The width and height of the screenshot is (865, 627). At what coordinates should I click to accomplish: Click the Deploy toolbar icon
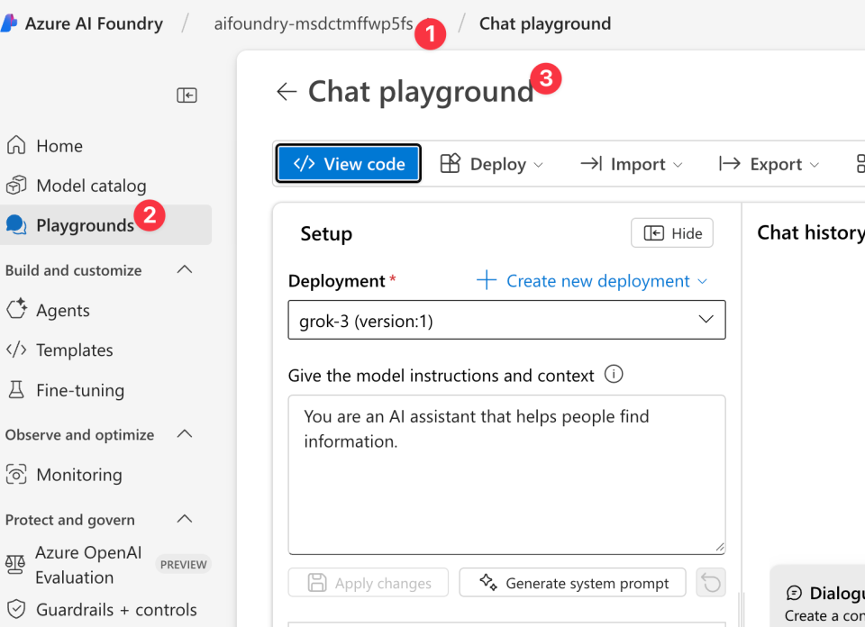451,164
